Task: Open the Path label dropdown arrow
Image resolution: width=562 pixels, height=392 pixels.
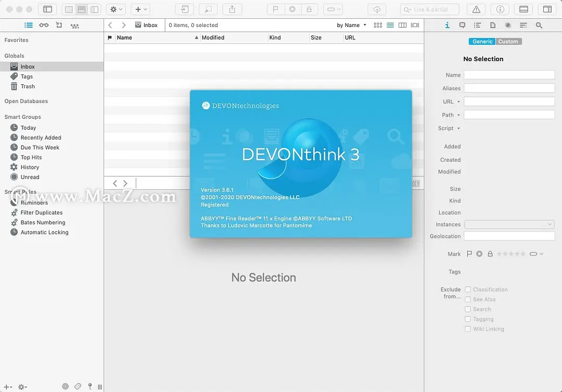Action: (458, 115)
